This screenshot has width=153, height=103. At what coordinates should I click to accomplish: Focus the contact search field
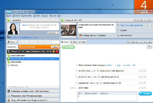coord(39,42)
